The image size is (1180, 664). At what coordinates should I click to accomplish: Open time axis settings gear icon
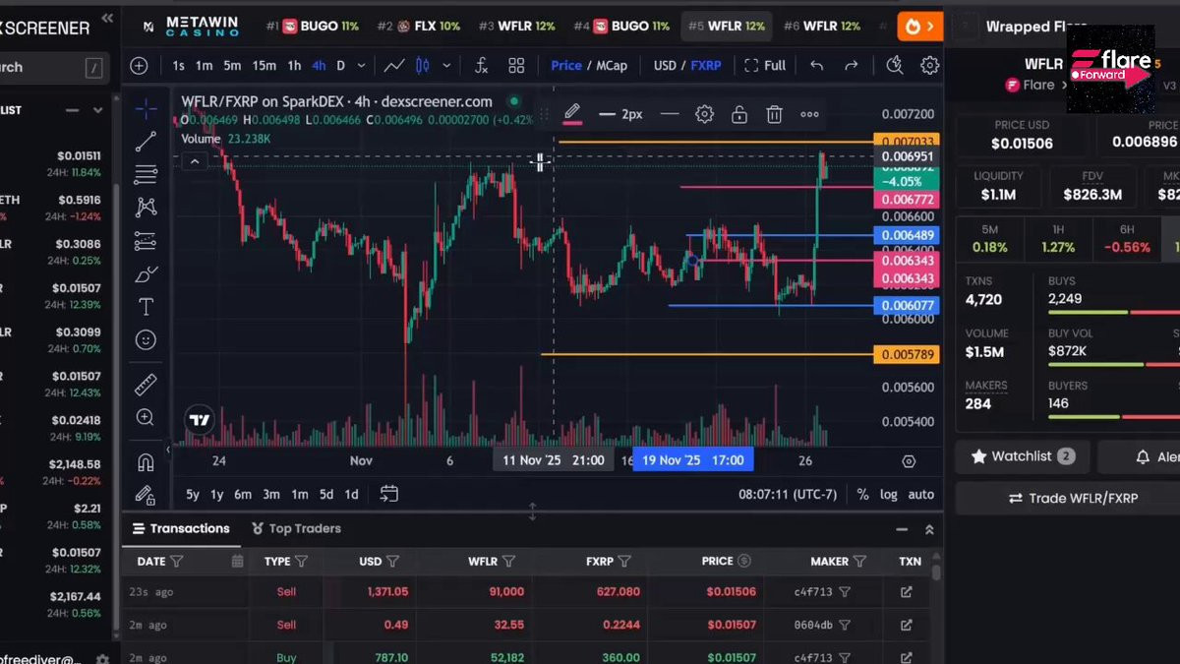tap(909, 461)
